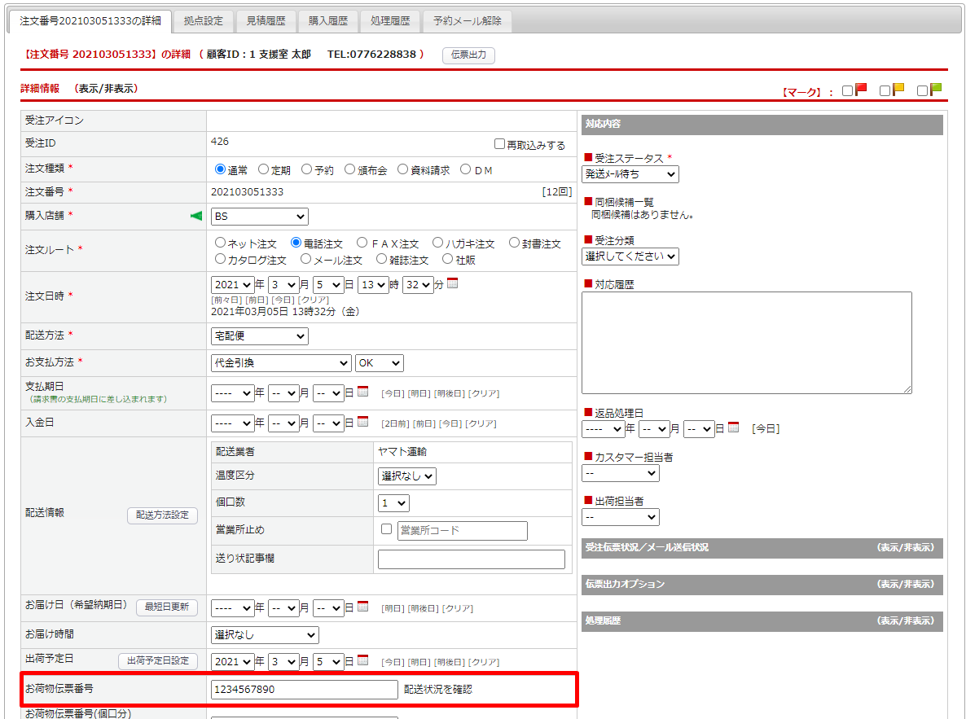The image size is (966, 719).
Task: Open the 拠点設定 tab
Action: click(203, 21)
